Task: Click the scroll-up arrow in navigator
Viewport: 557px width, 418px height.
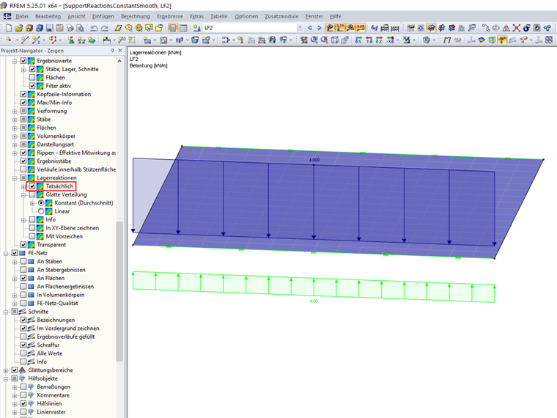Action: pos(119,61)
